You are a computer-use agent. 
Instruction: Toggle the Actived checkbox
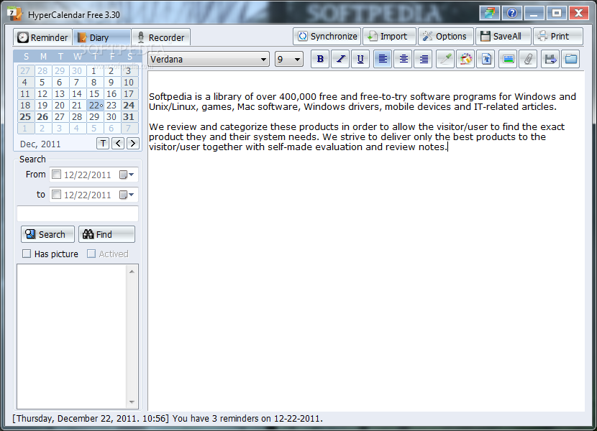tap(91, 254)
